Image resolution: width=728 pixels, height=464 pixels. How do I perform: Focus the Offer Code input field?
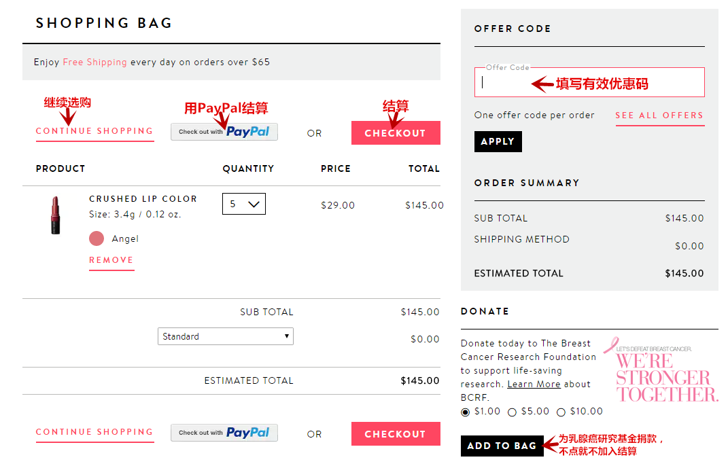pyautogui.click(x=589, y=82)
